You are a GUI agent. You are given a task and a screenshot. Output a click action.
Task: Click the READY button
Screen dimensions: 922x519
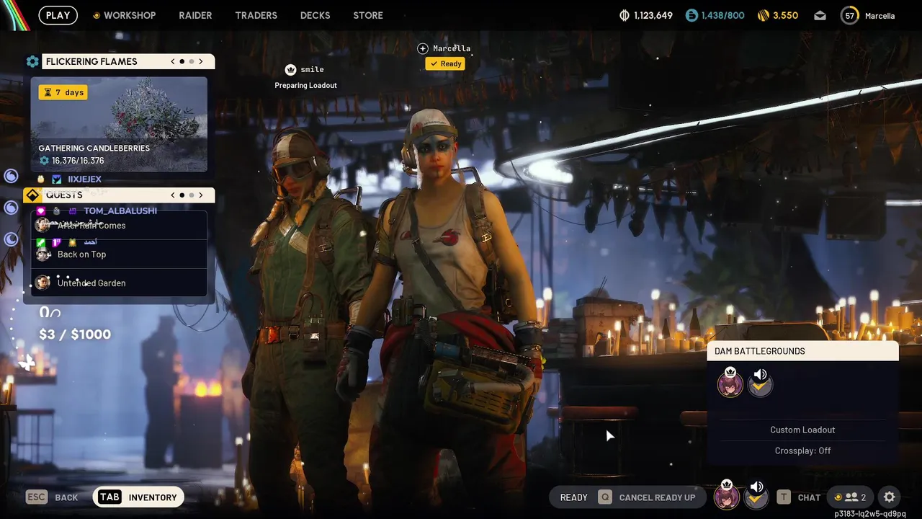tap(574, 497)
